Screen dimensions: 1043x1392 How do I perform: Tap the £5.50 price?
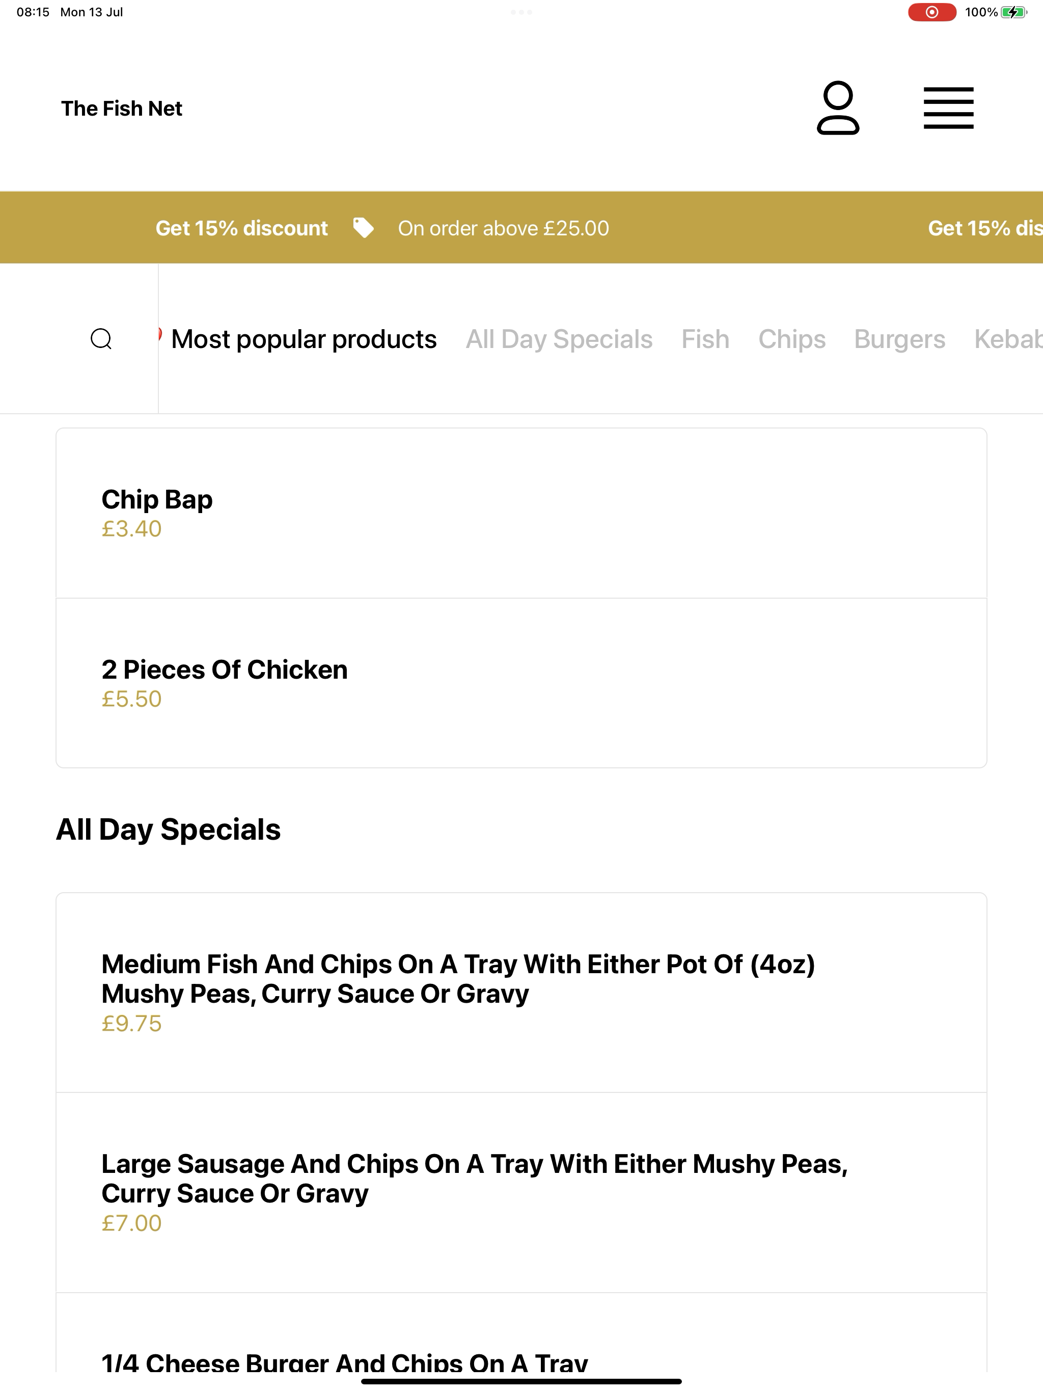point(131,699)
